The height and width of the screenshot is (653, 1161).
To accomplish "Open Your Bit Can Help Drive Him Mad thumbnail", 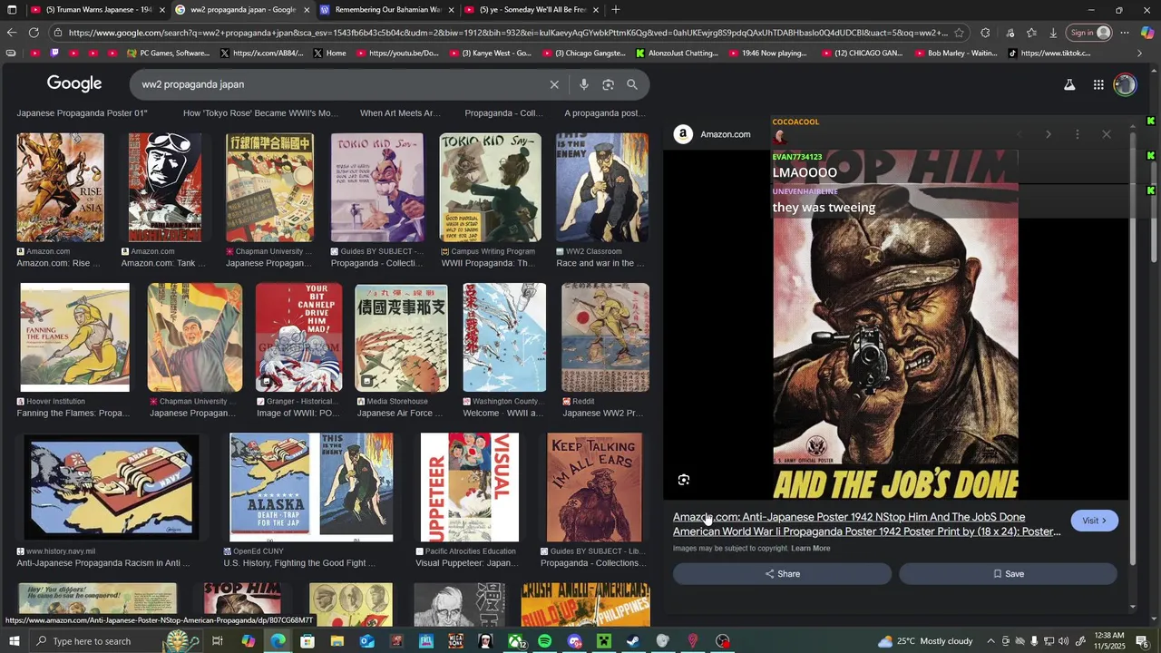I will coord(298,337).
